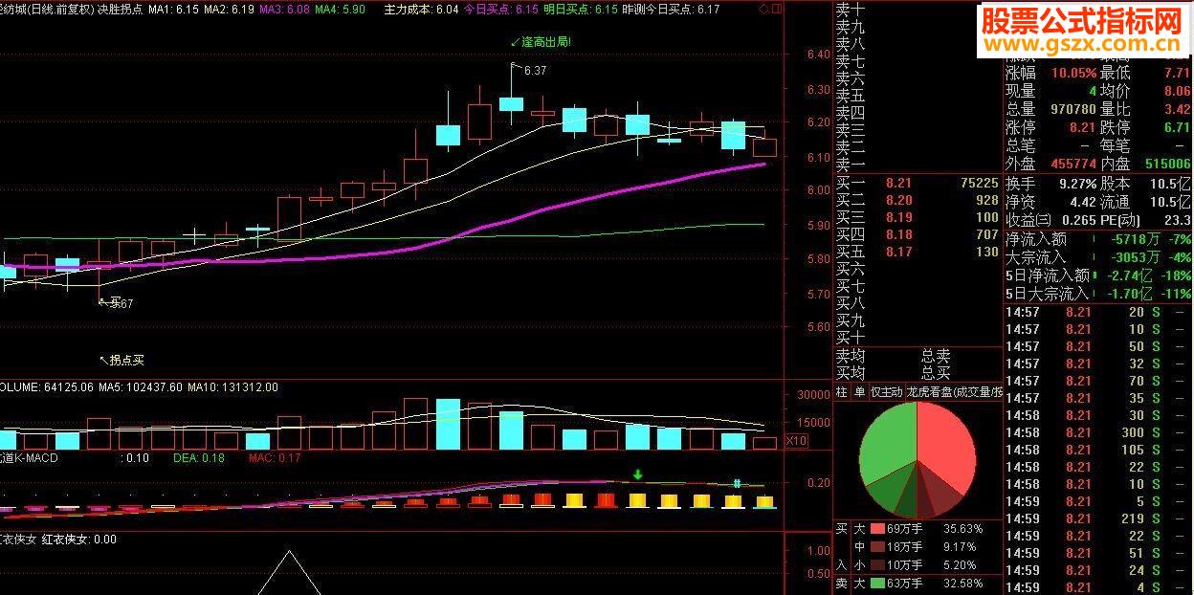This screenshot has height=595, width=1194.
Task: Click the 32.58% large sell percentage
Action: pos(962,584)
